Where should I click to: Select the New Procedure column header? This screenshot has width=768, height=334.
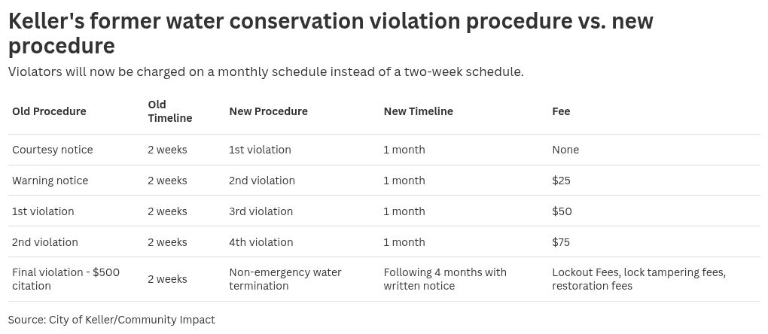(268, 111)
